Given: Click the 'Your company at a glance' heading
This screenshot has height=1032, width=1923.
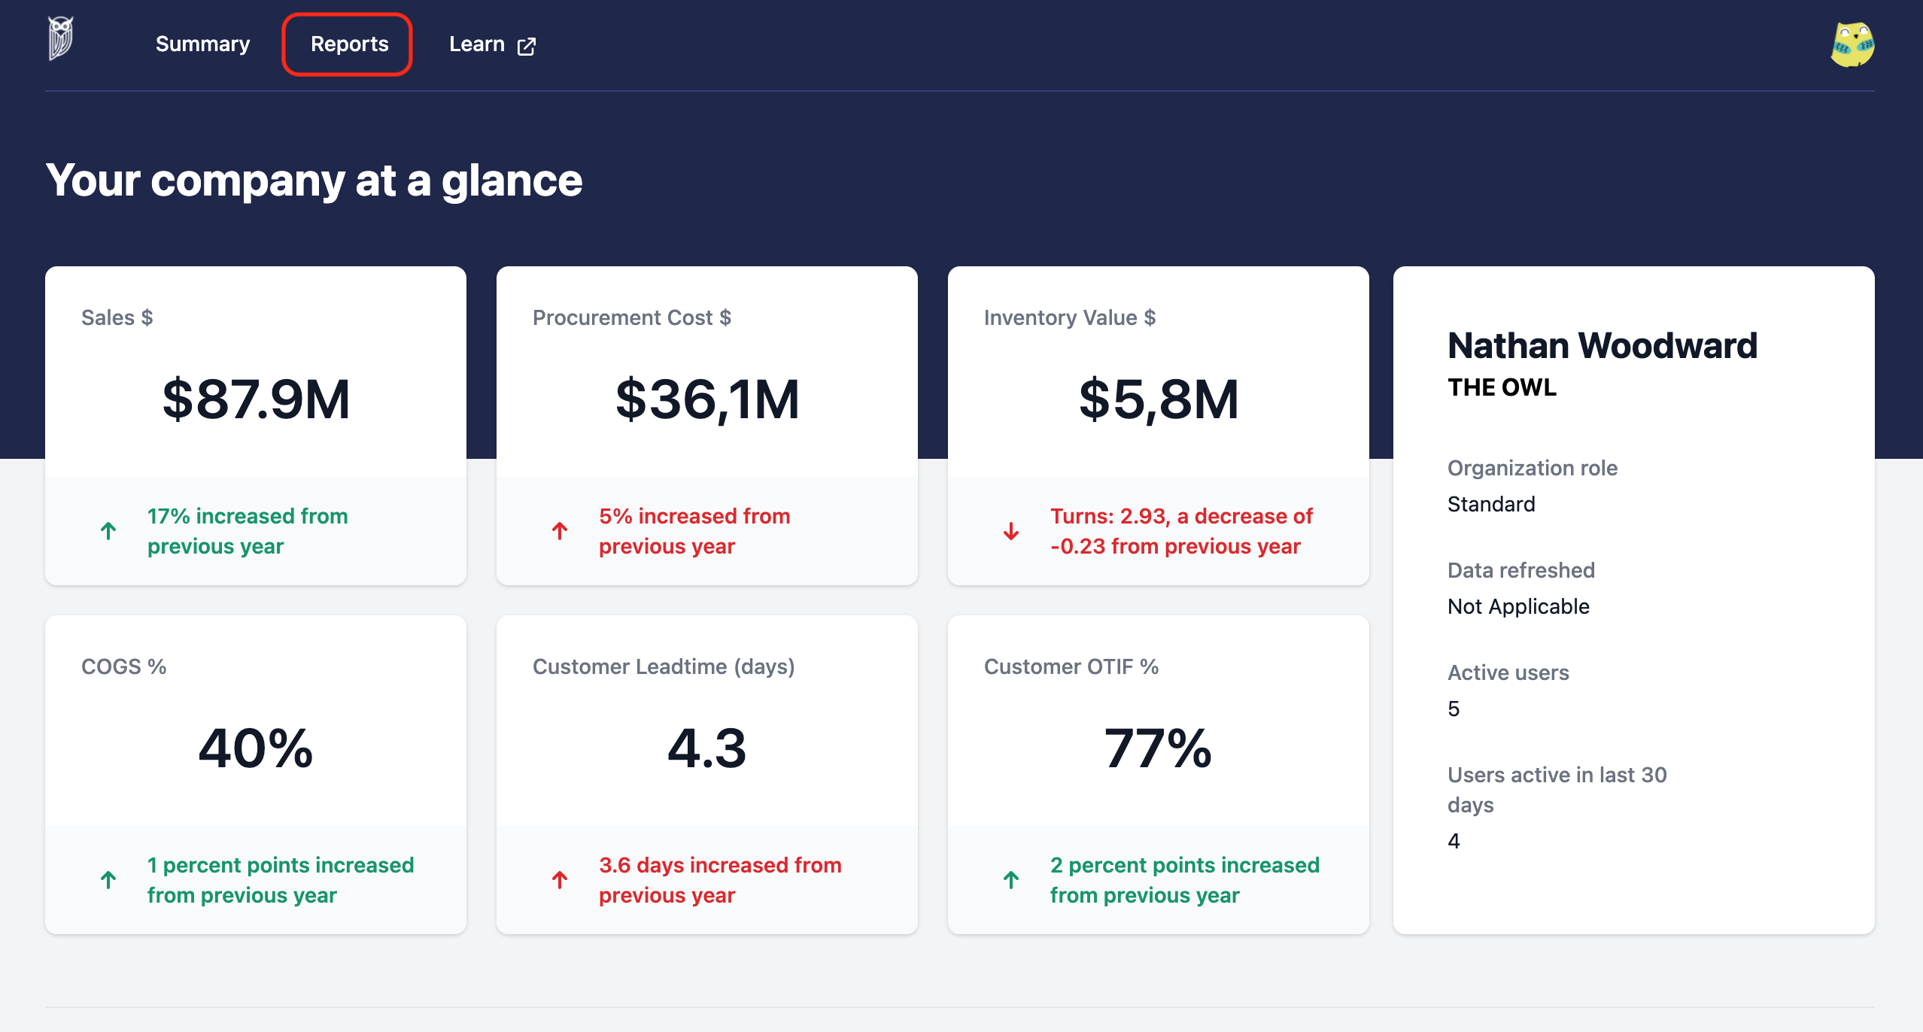Looking at the screenshot, I should pos(314,181).
